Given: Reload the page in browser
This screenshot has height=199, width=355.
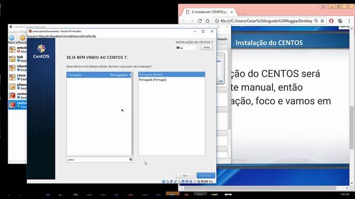Looking at the screenshot, I should pos(200,21).
